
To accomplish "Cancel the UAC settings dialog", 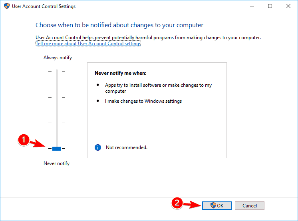I will [250, 205].
